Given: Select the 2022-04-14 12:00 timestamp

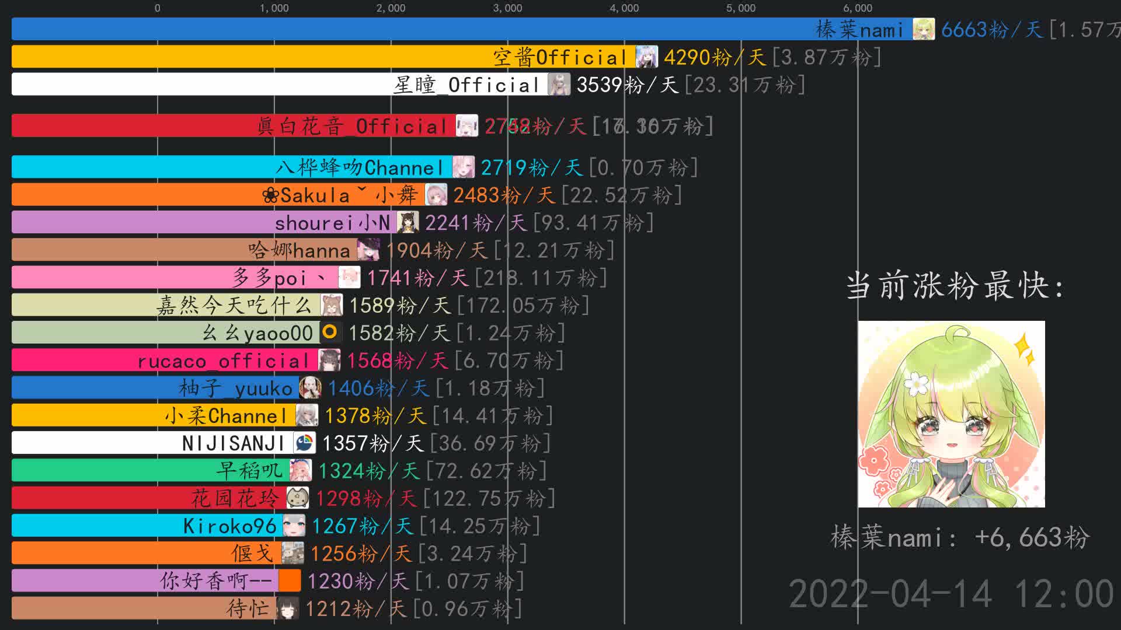Looking at the screenshot, I should (x=952, y=592).
